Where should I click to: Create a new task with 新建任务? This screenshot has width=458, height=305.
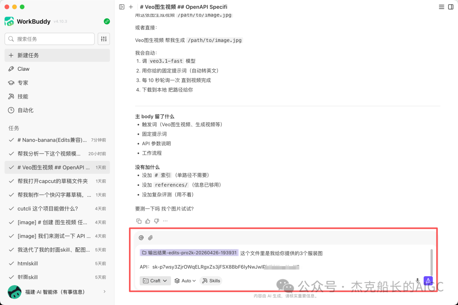point(57,55)
